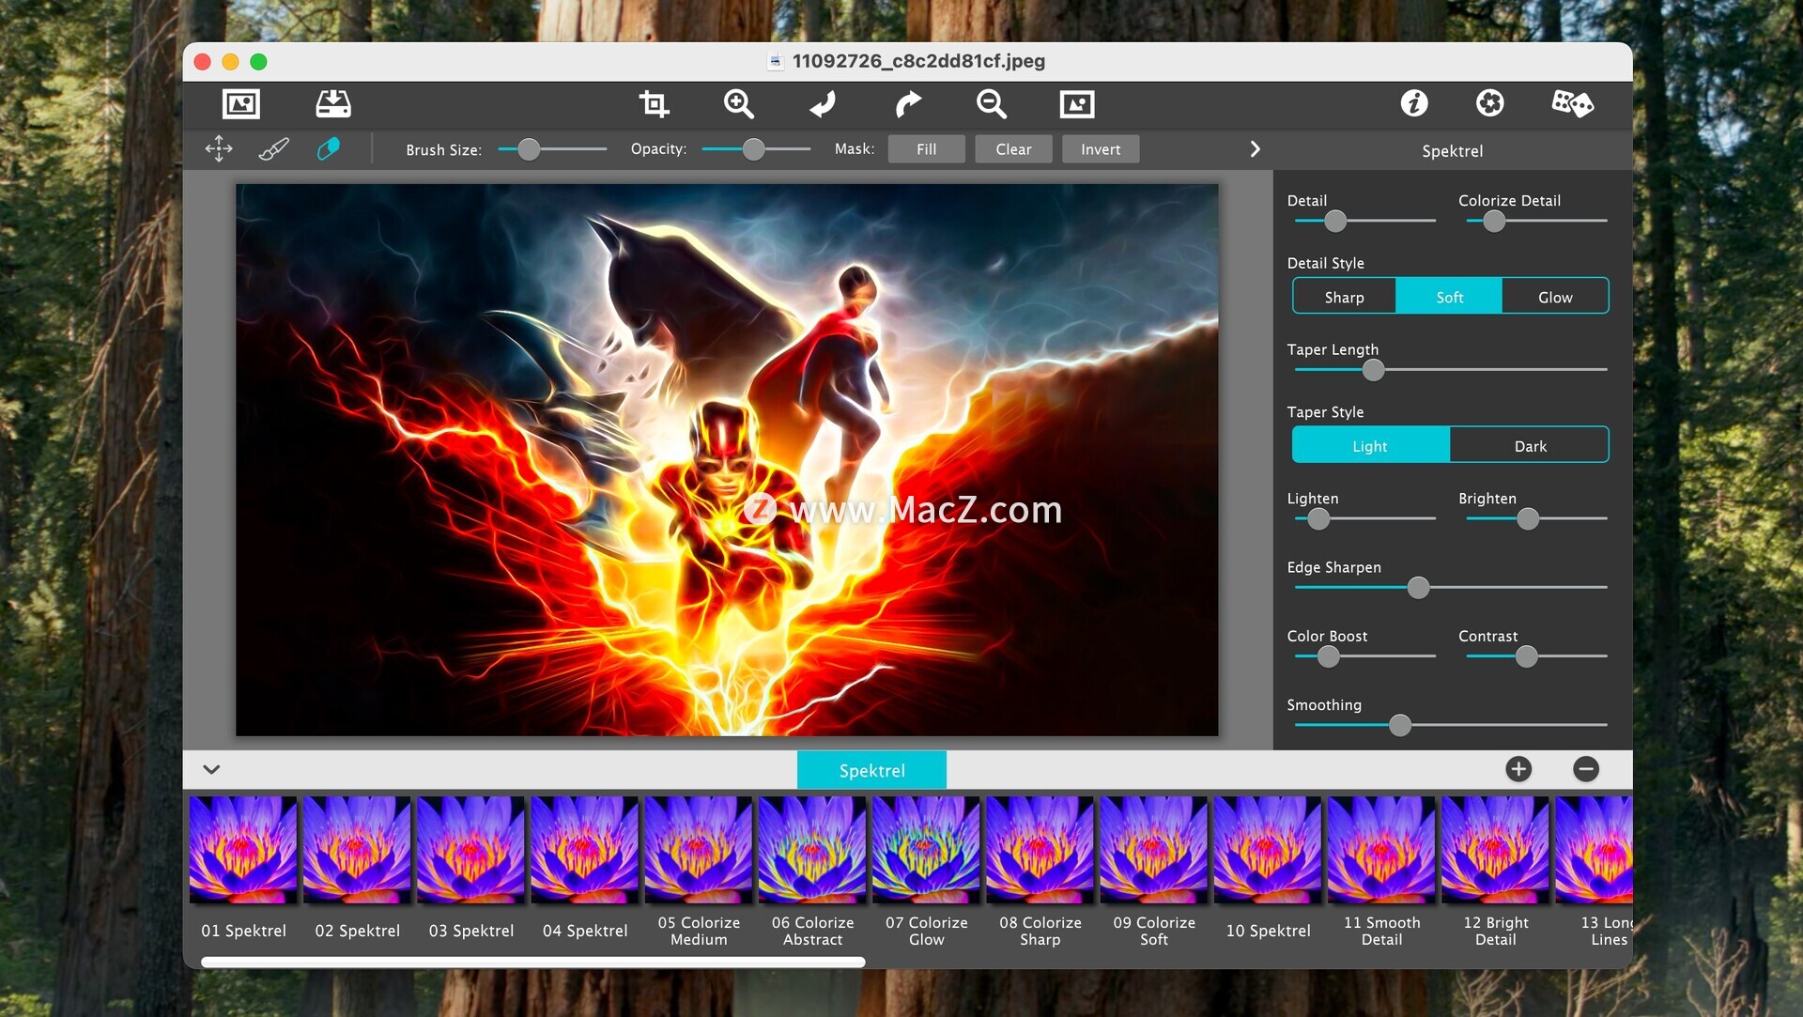The image size is (1803, 1017).
Task: Select the move/pan tool
Action: [x=219, y=148]
